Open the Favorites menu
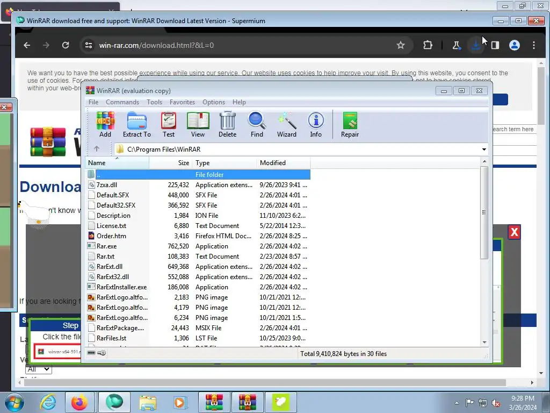The image size is (550, 413). [182, 102]
